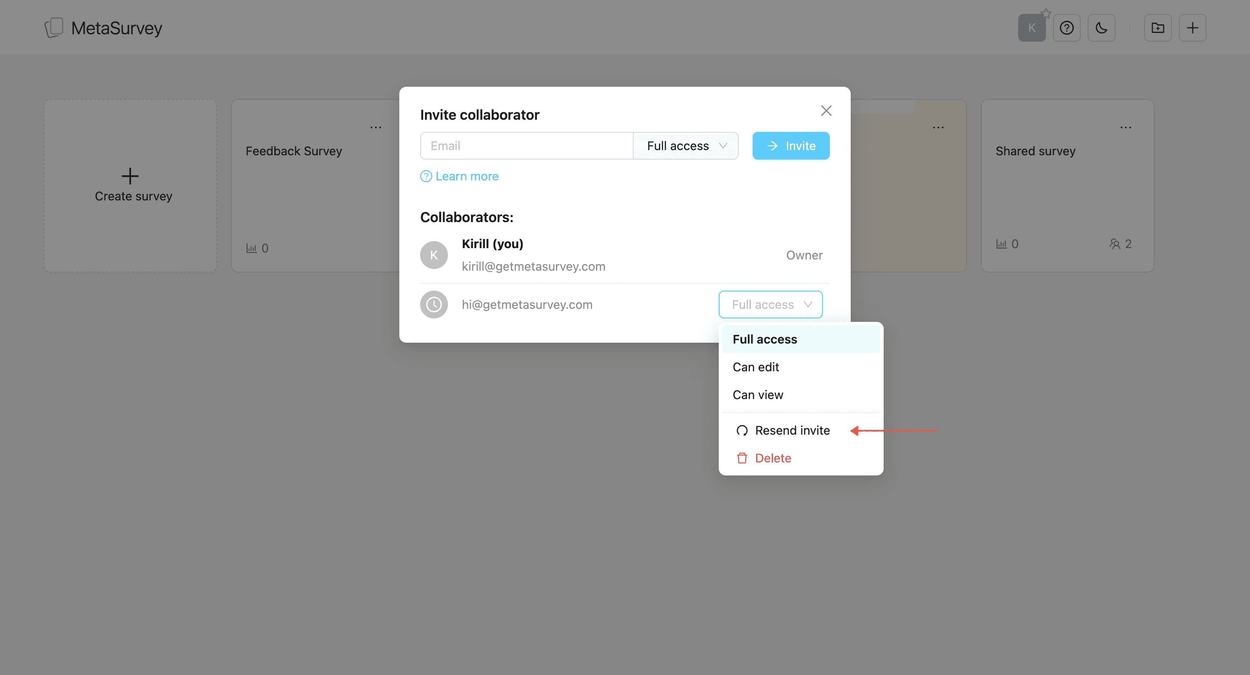Expand the invite Full access dropdown
The height and width of the screenshot is (675, 1250).
pyautogui.click(x=686, y=146)
